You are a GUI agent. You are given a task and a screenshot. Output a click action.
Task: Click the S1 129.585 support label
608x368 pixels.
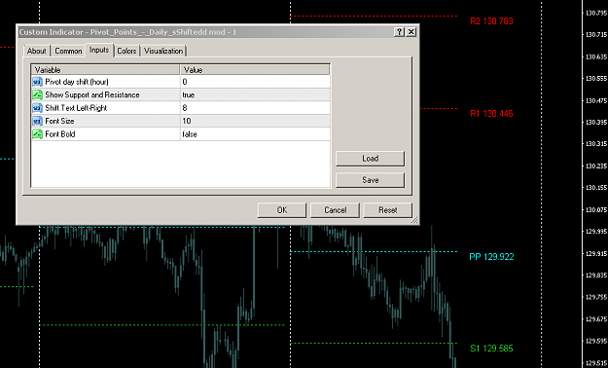pyautogui.click(x=491, y=349)
